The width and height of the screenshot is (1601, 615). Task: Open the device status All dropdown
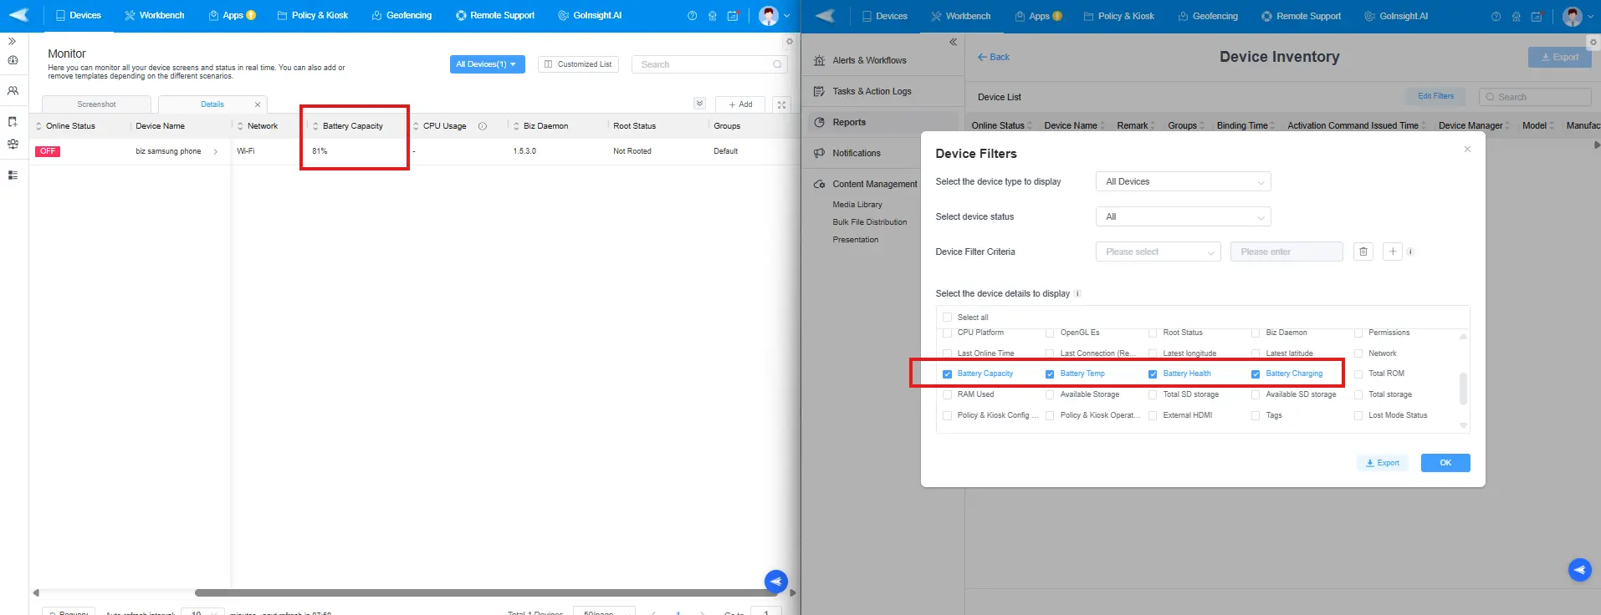click(1183, 216)
